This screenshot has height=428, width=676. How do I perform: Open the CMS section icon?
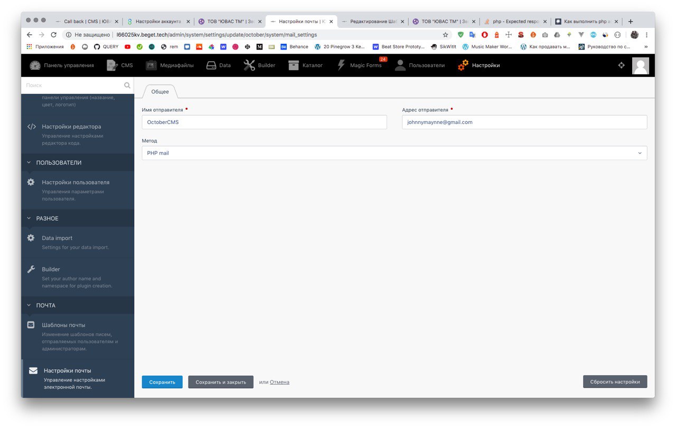pyautogui.click(x=112, y=65)
